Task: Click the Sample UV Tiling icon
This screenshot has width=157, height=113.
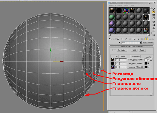Action: pyautogui.click(x=154, y=18)
